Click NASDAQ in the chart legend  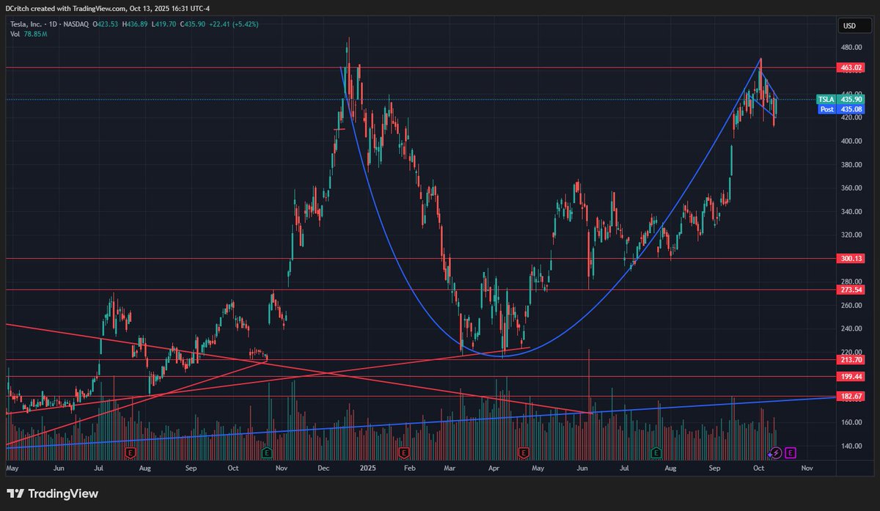coord(76,23)
